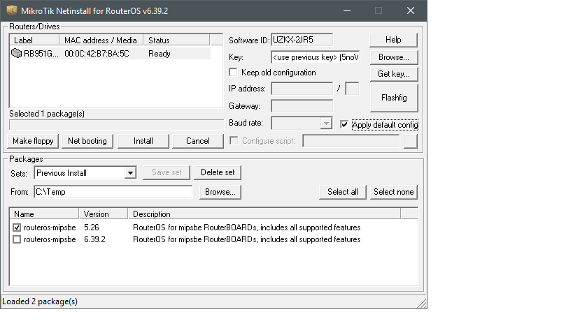The image size is (573, 321).
Task: Click the Install button
Action: (143, 141)
